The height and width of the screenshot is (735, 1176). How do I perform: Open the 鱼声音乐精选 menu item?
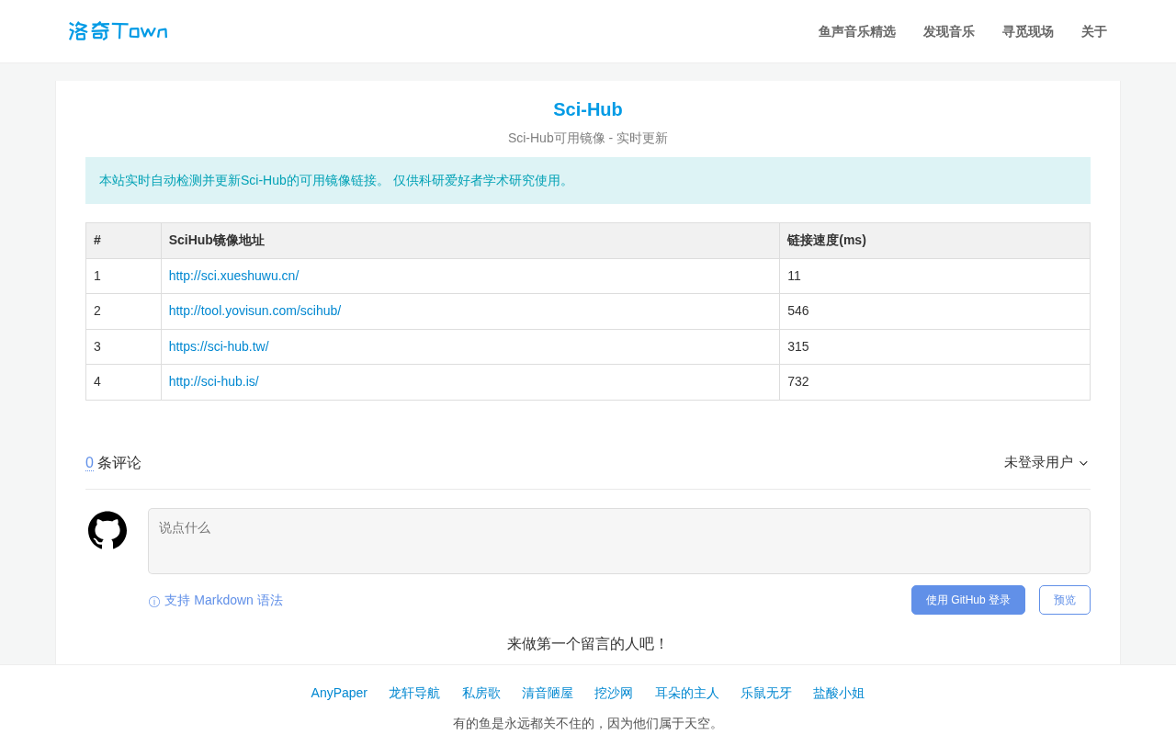[857, 31]
